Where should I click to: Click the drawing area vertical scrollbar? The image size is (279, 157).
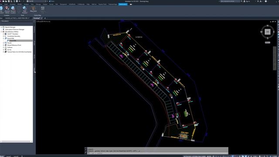275,58
